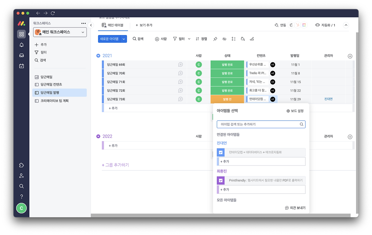This screenshot has width=372, height=235.
Task: Click the magnifier icon in the left rail
Action: 22,186
